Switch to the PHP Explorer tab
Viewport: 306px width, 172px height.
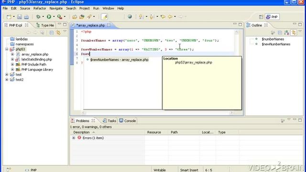point(16,25)
